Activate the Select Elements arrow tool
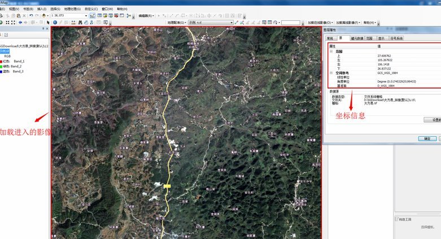This screenshot has height=239, width=441. pos(48,23)
